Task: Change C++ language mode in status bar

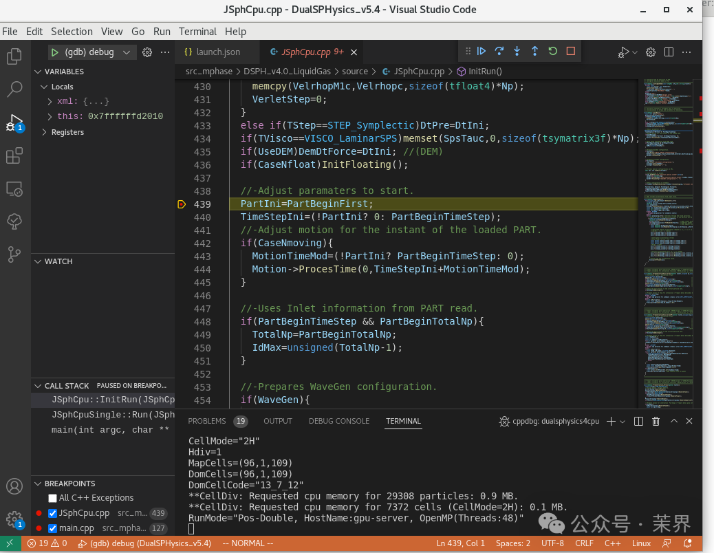Action: coord(612,543)
